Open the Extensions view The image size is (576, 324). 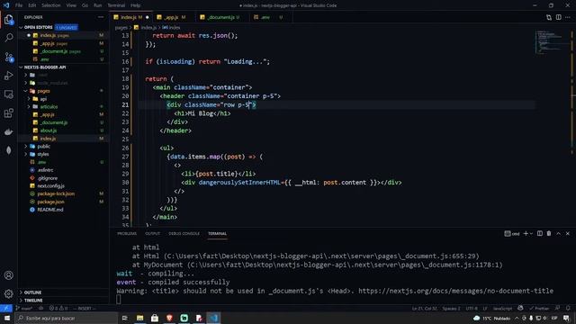coord(9,113)
